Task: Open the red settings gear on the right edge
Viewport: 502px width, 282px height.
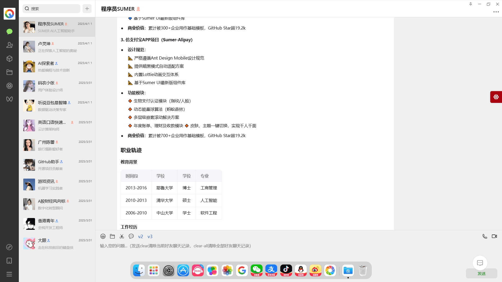Action: tap(496, 97)
